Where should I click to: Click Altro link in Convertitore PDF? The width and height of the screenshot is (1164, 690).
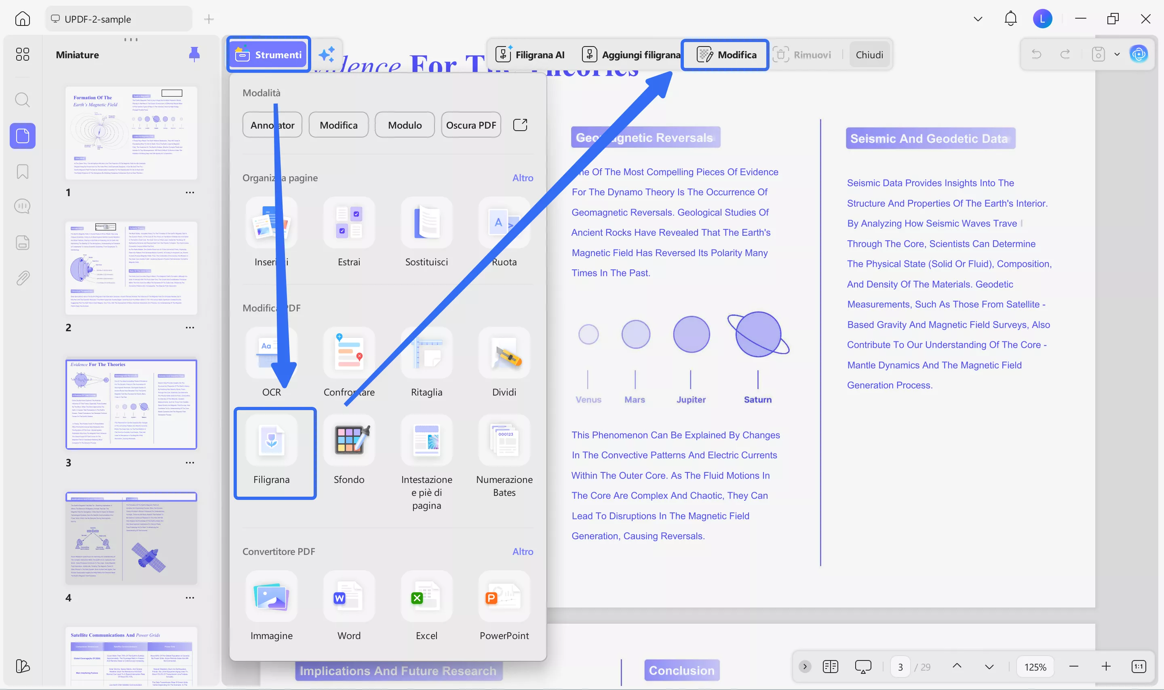523,551
